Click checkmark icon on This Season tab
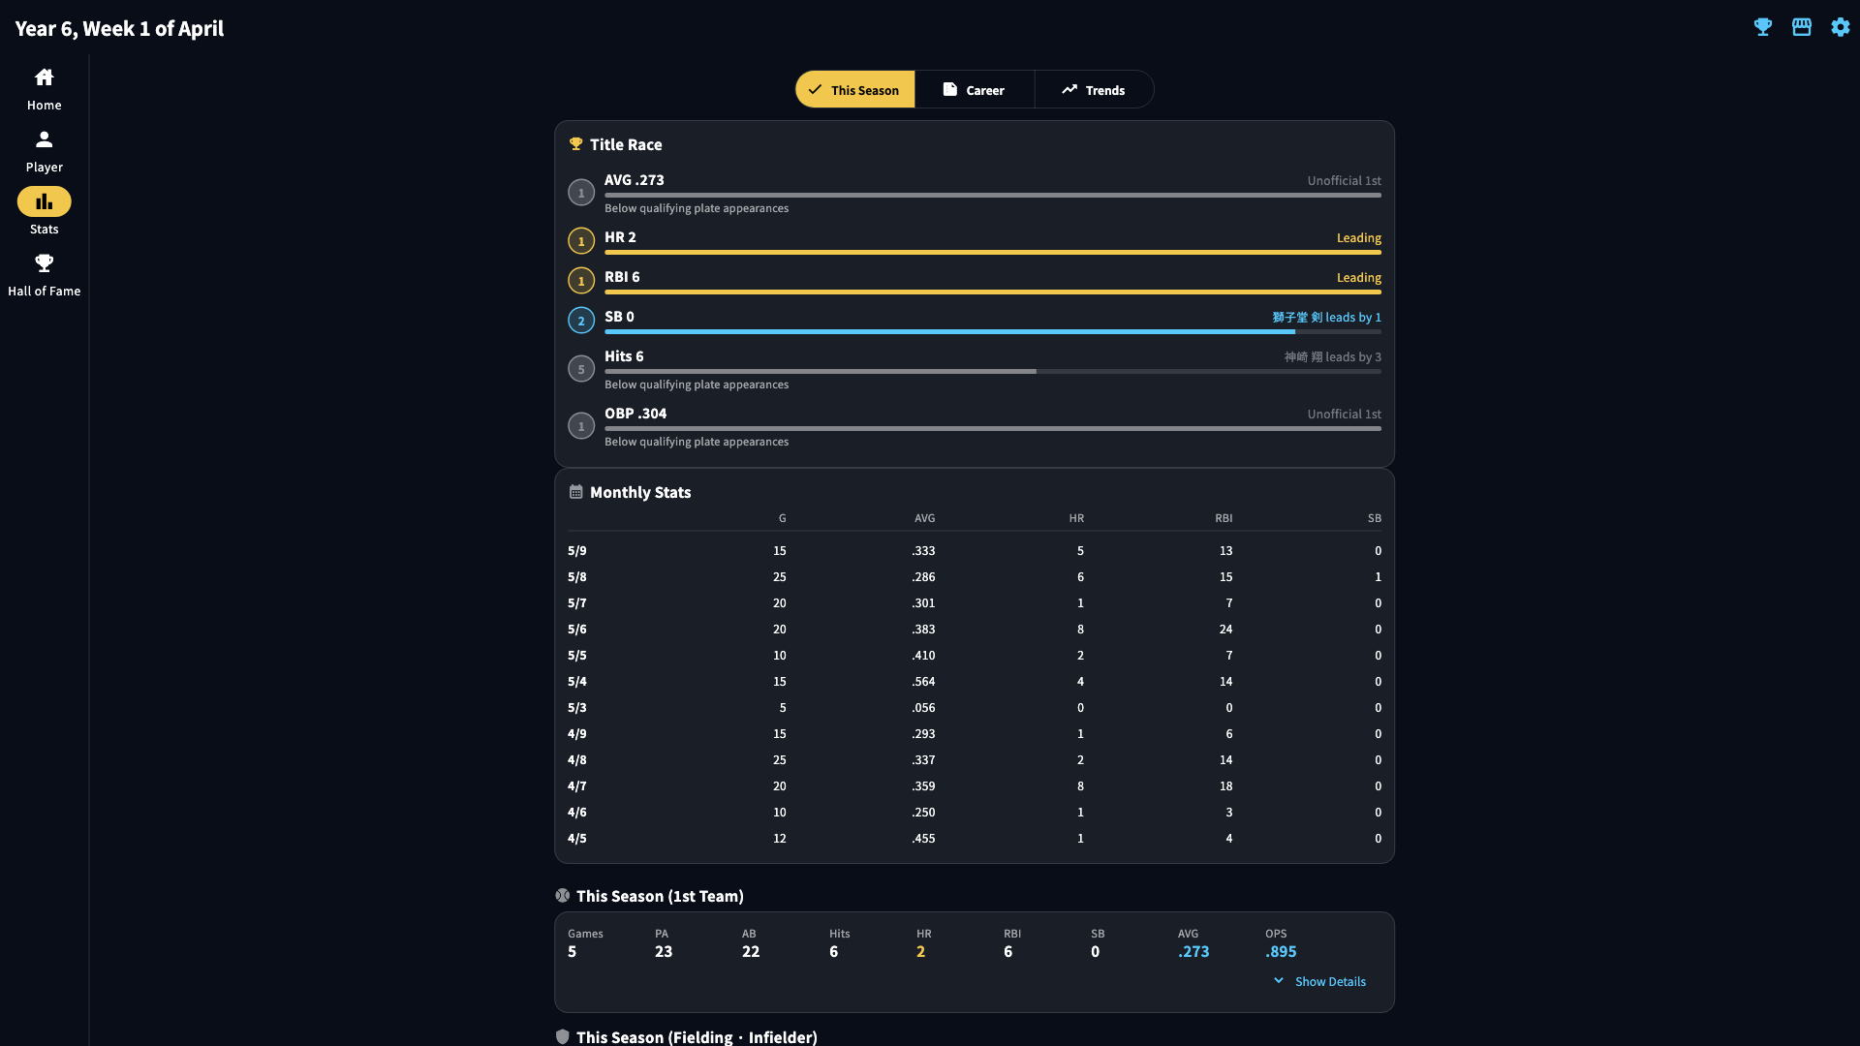Image resolution: width=1860 pixels, height=1046 pixels. [815, 89]
